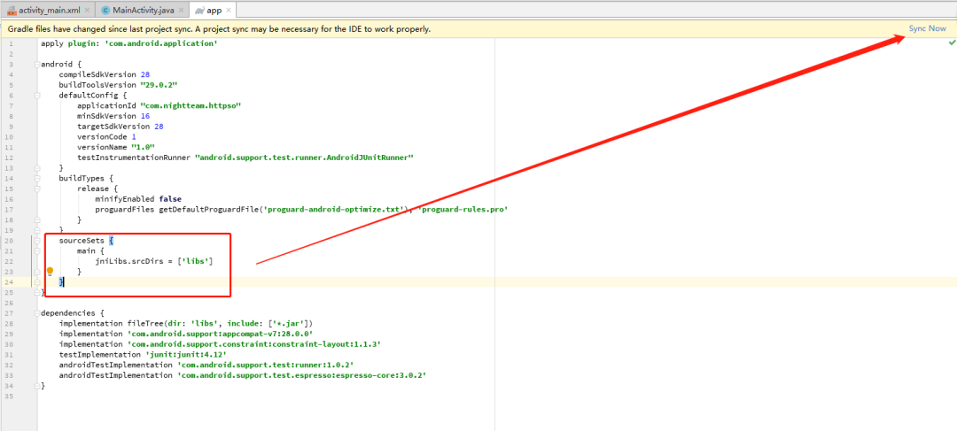Close the MainActivity.java tab
Image resolution: width=957 pixels, height=431 pixels.
(x=181, y=11)
